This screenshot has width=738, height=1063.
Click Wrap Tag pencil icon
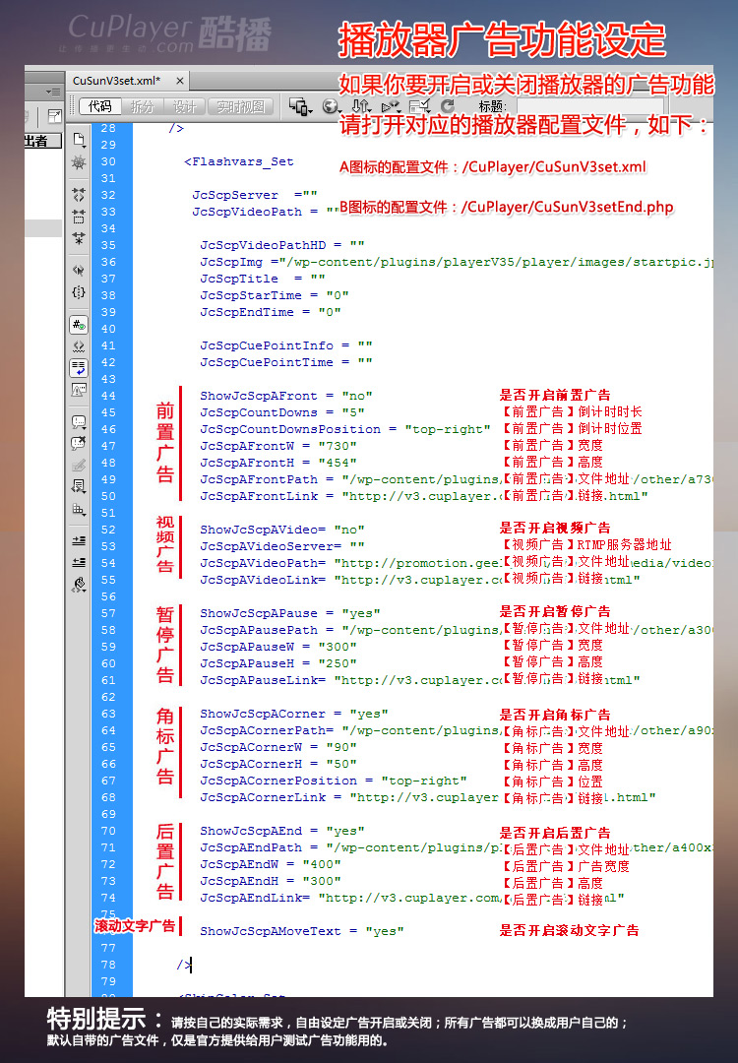click(79, 465)
